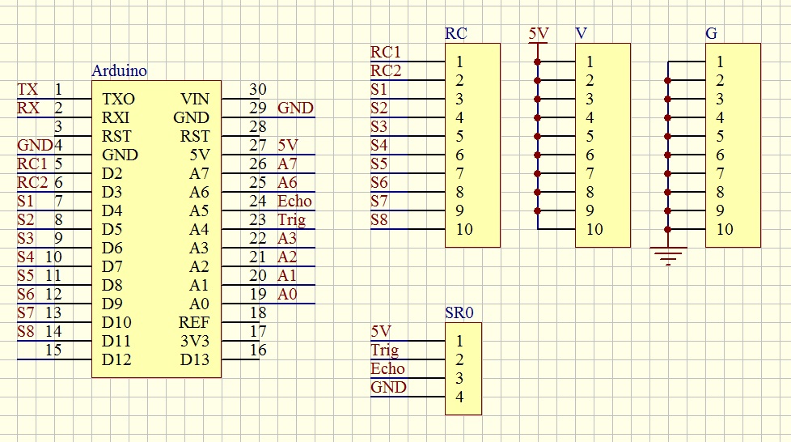The width and height of the screenshot is (791, 442).
Task: Select the SR0 designator label
Action: point(459,312)
